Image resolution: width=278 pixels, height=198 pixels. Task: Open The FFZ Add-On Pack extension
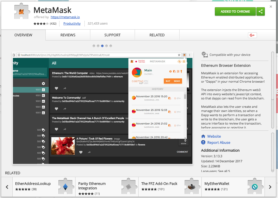(170, 187)
